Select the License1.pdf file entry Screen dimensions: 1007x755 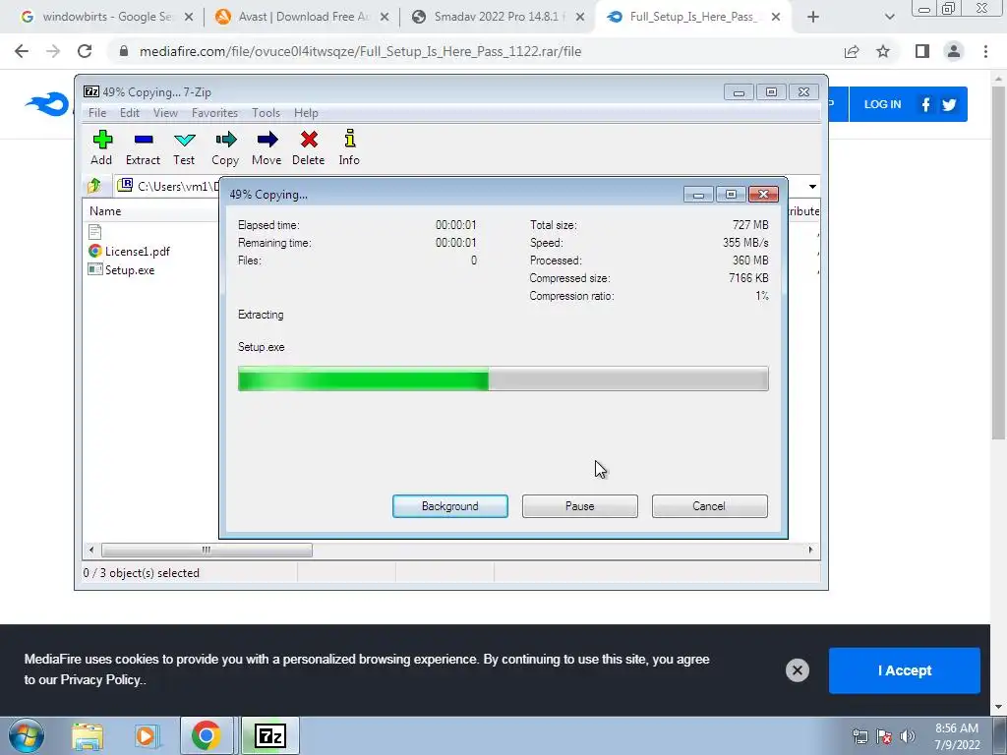[129, 251]
